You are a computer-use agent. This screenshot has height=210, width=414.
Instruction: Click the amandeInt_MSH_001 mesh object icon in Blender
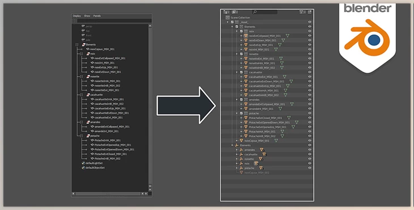[246, 109]
